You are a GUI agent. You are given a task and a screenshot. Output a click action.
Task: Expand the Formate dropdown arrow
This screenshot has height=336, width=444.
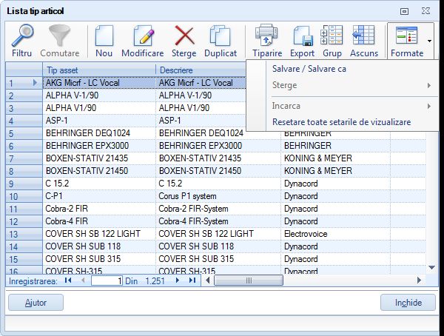pyautogui.click(x=429, y=41)
